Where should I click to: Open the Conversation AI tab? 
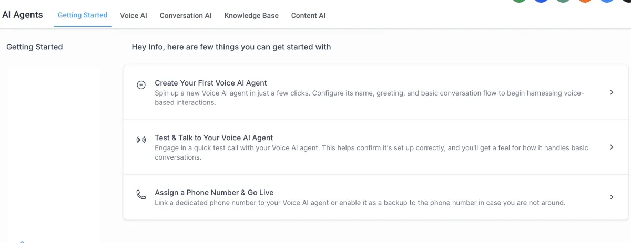(x=186, y=15)
